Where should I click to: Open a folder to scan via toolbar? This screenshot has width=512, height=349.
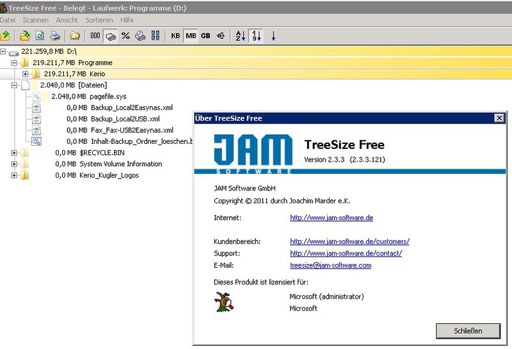24,36
